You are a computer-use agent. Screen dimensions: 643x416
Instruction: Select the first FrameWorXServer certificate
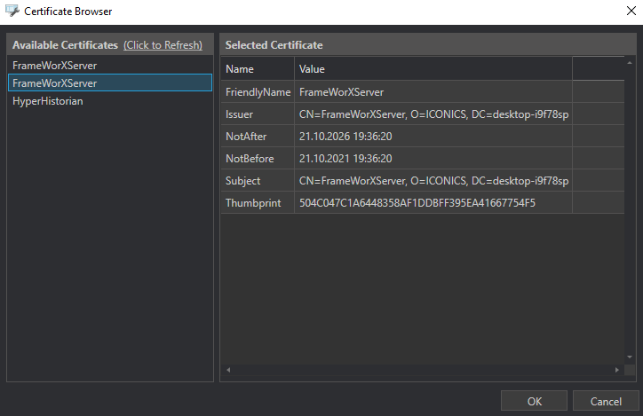[x=110, y=66]
